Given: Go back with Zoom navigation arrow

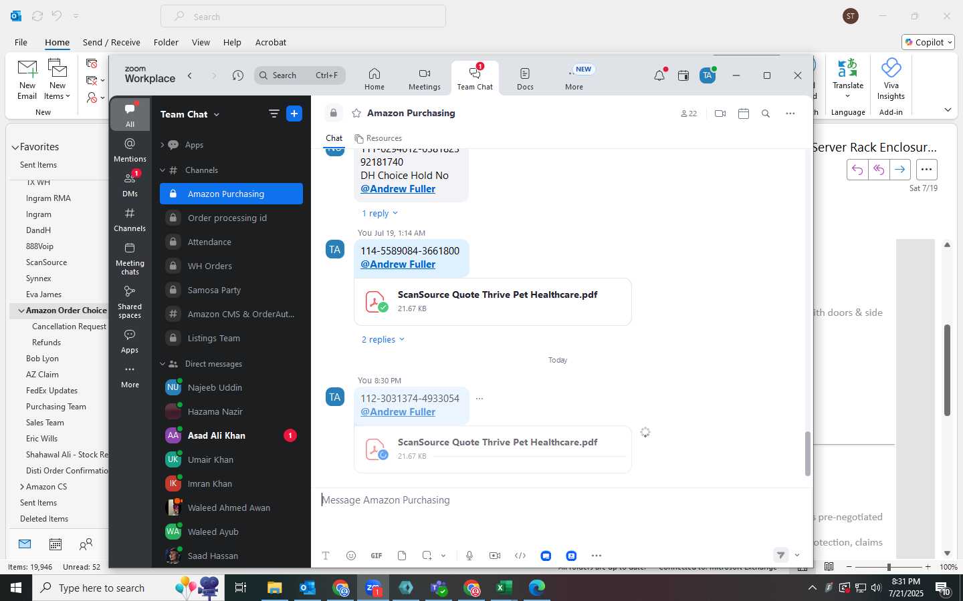Looking at the screenshot, I should click(x=190, y=75).
